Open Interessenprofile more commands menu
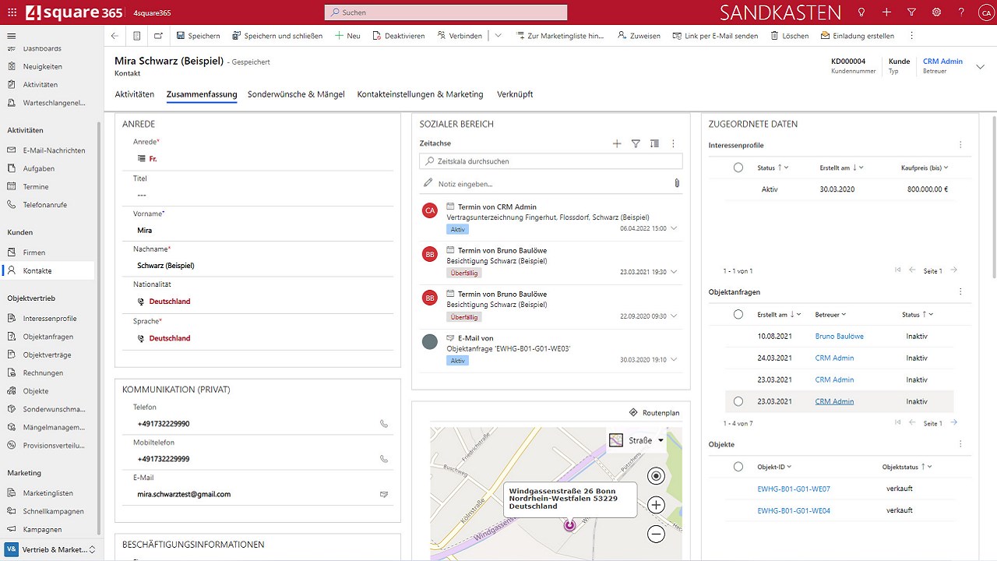This screenshot has height=561, width=997. [960, 145]
